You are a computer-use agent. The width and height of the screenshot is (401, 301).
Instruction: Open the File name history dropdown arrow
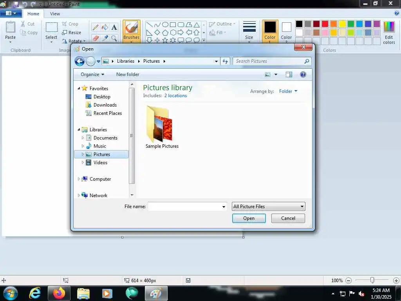click(224, 207)
